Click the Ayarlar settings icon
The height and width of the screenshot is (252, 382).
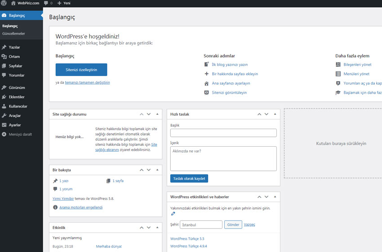(x=4, y=125)
